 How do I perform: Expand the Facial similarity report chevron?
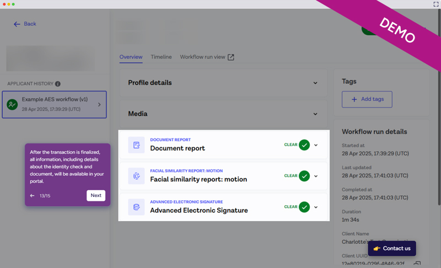click(x=316, y=176)
